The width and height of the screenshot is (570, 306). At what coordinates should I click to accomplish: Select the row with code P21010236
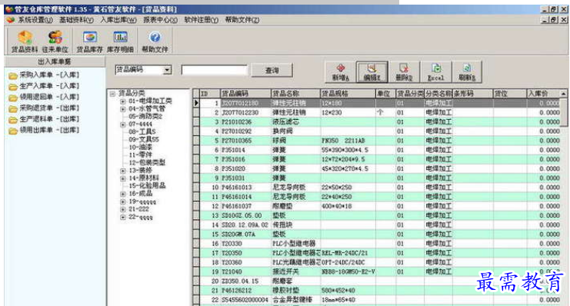point(379,122)
